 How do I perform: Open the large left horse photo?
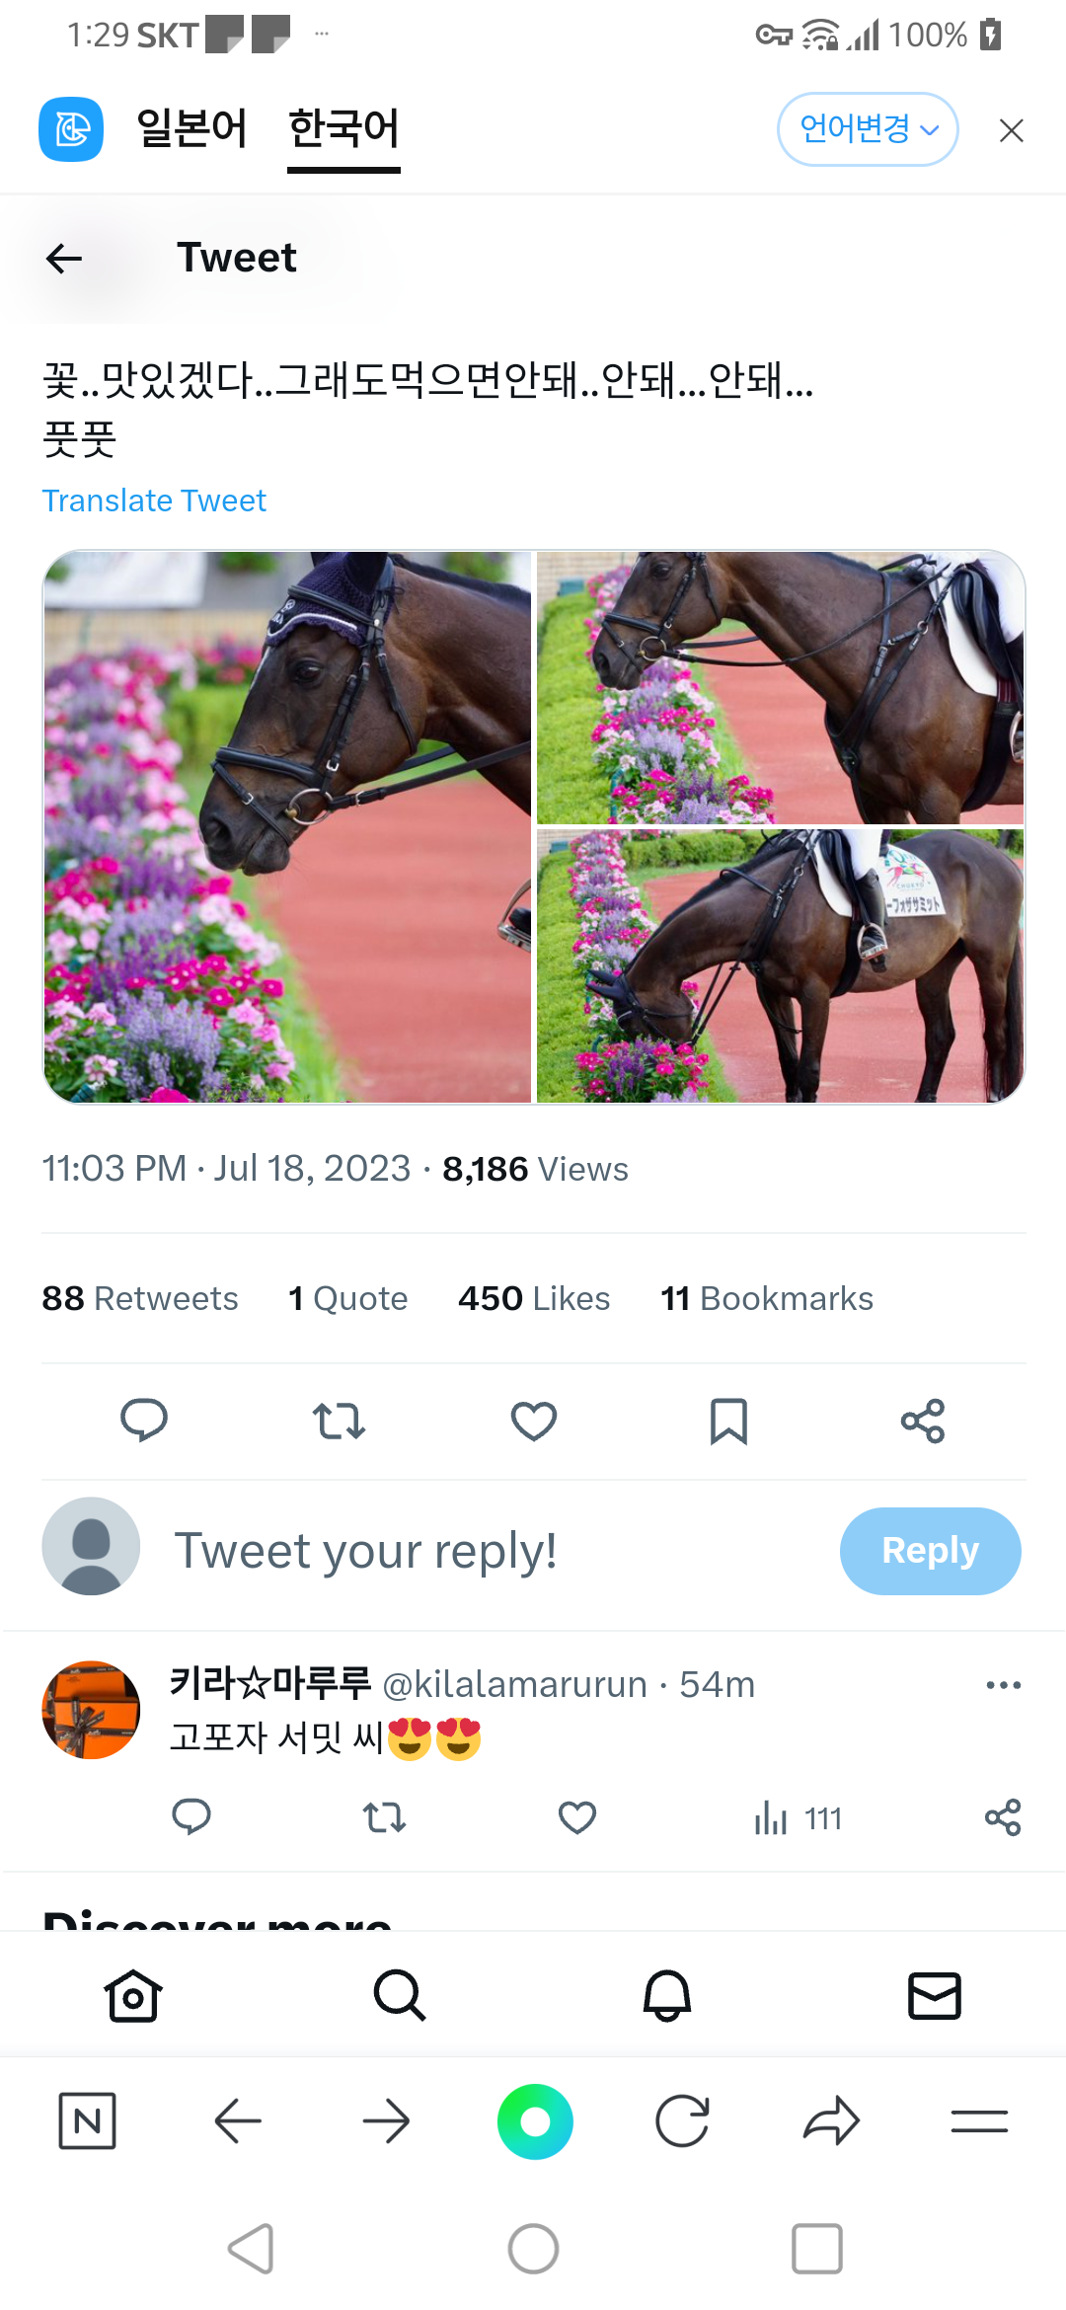pos(287,826)
